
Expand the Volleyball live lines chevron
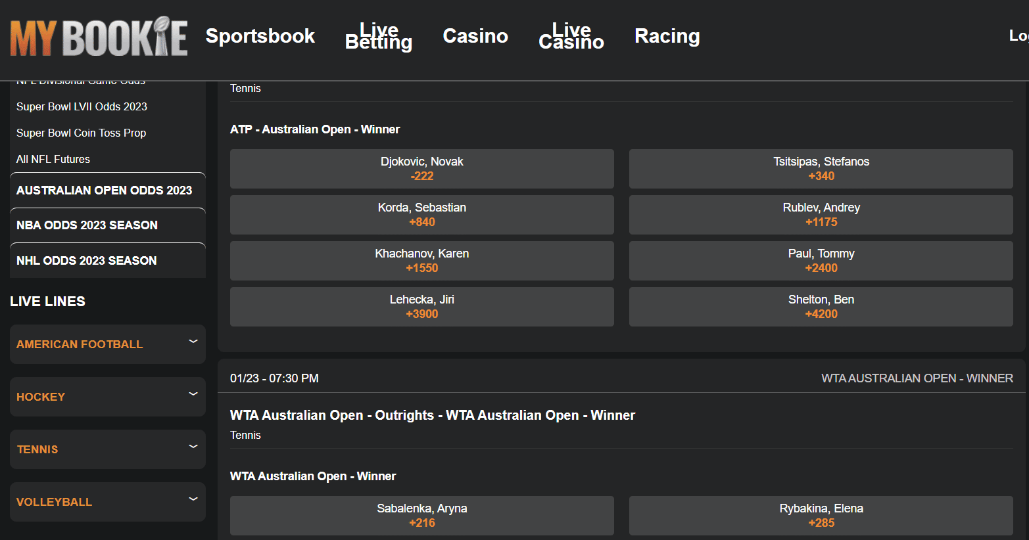pos(193,499)
